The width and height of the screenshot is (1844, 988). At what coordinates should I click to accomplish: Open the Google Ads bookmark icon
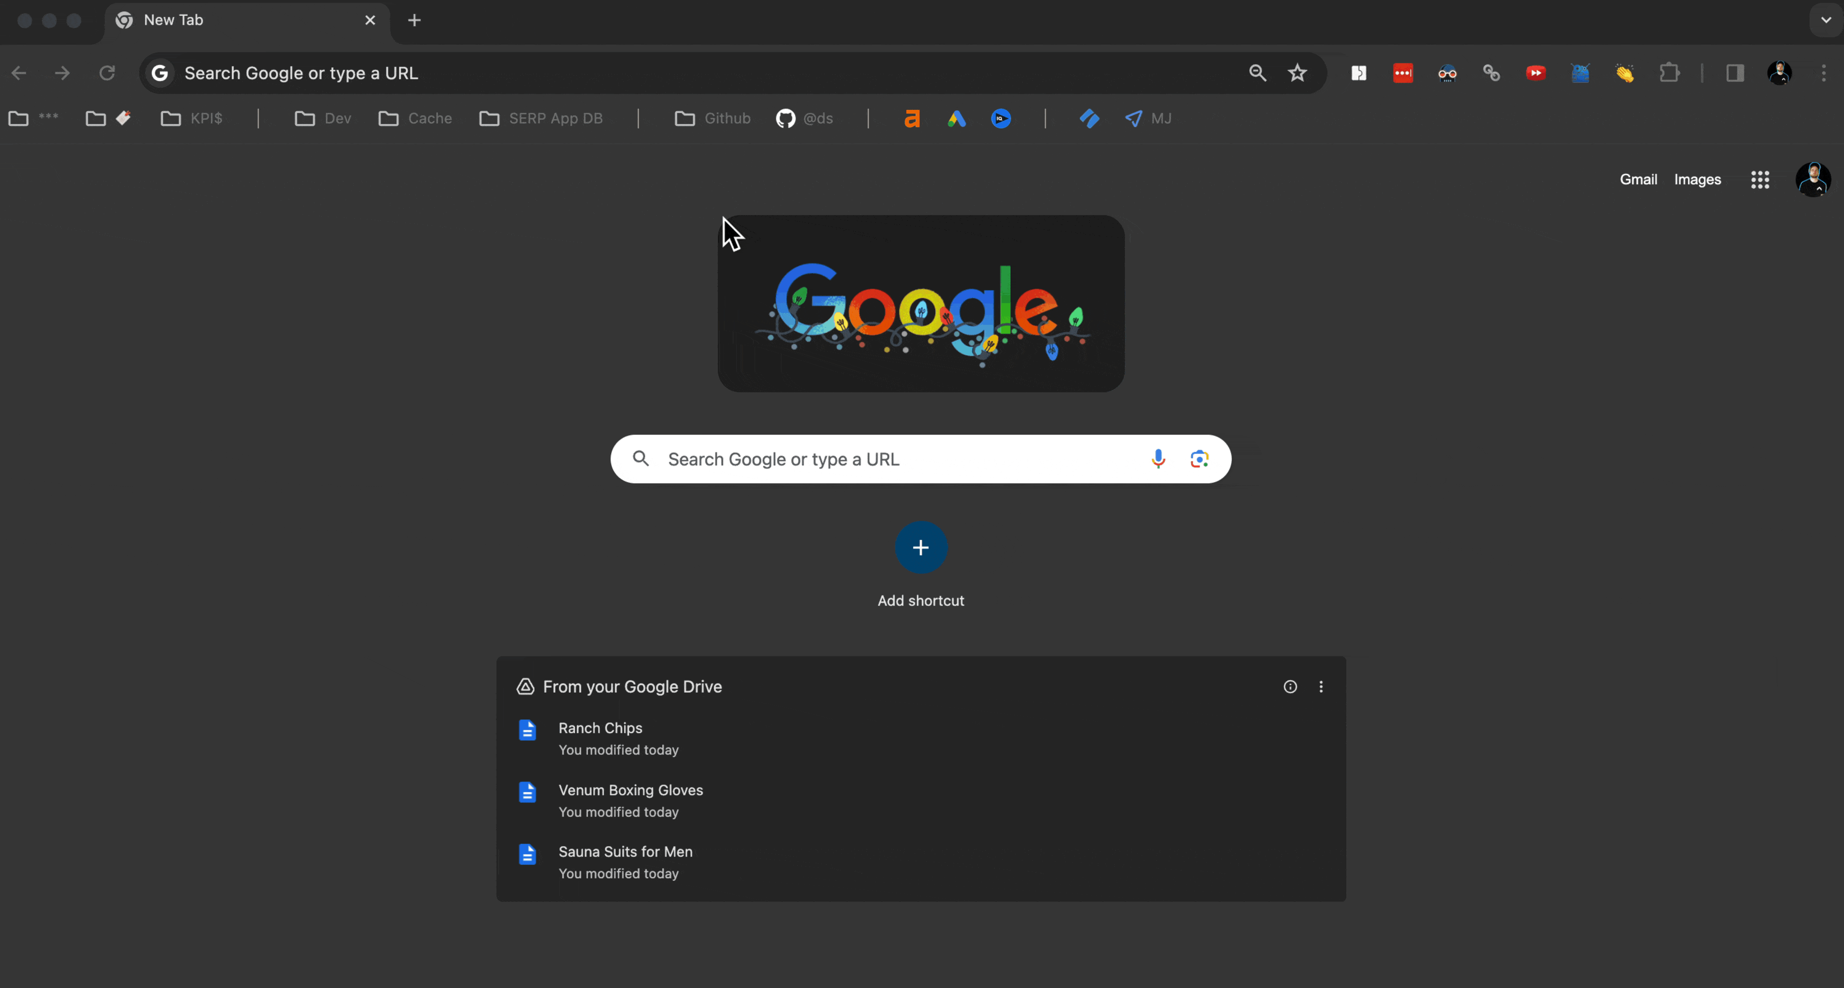point(956,119)
